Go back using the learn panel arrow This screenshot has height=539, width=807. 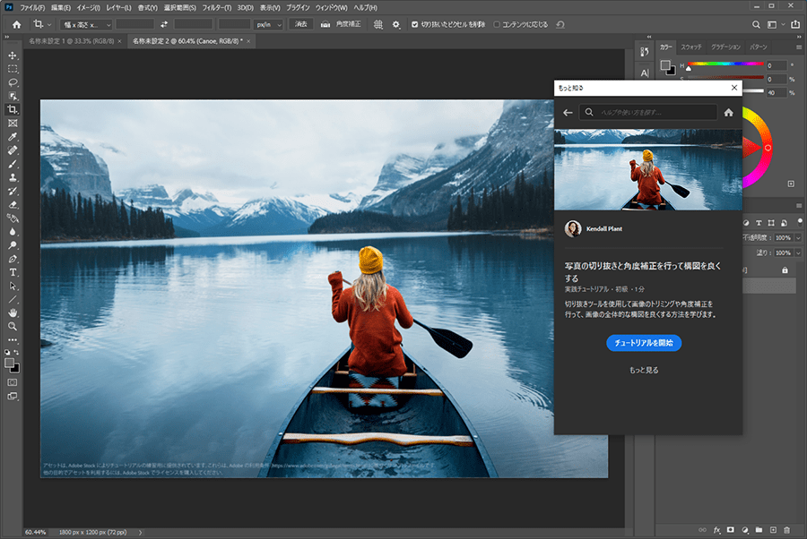pyautogui.click(x=568, y=113)
